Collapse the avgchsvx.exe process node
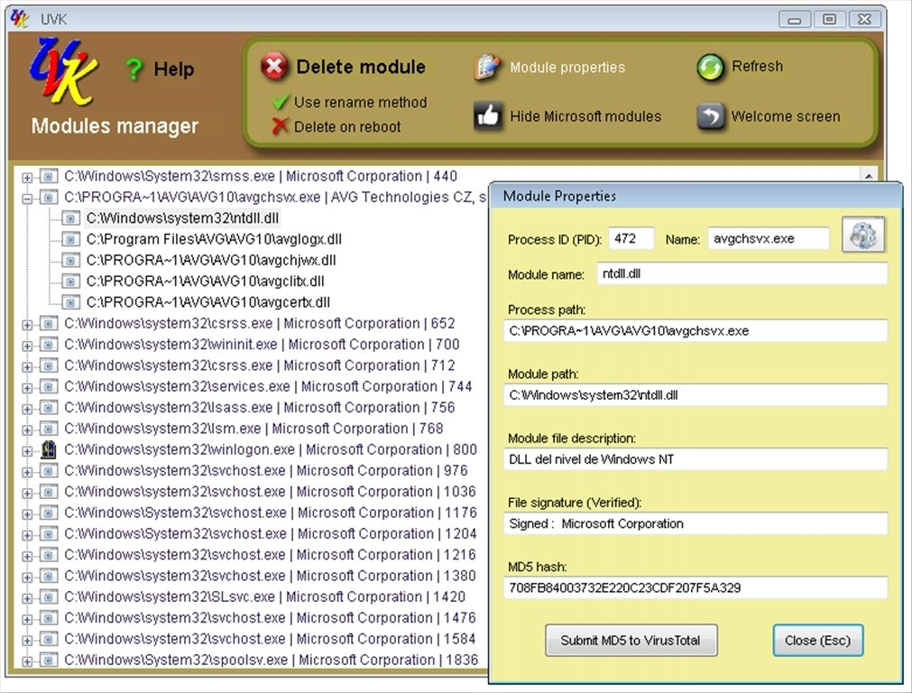The height and width of the screenshot is (693, 912). (x=27, y=199)
